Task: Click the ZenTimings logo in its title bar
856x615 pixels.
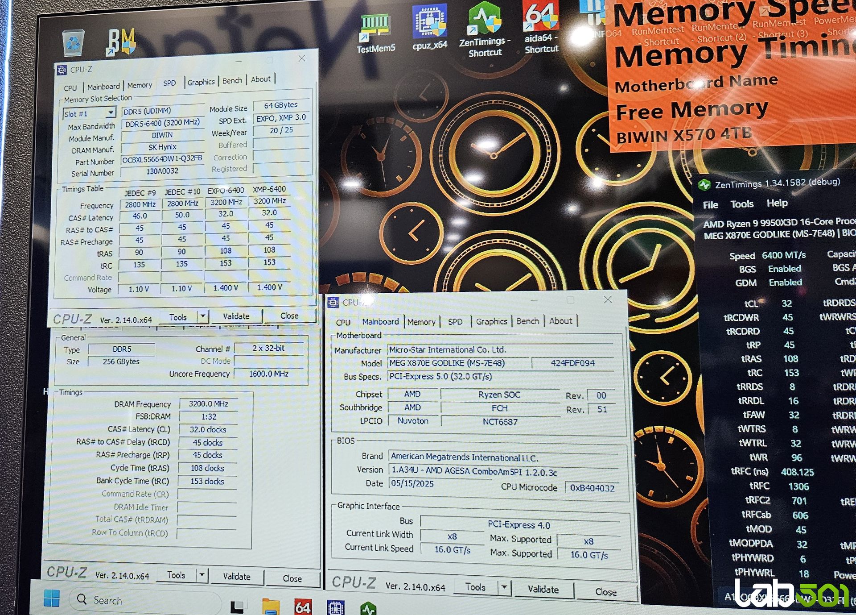Action: coord(704,185)
